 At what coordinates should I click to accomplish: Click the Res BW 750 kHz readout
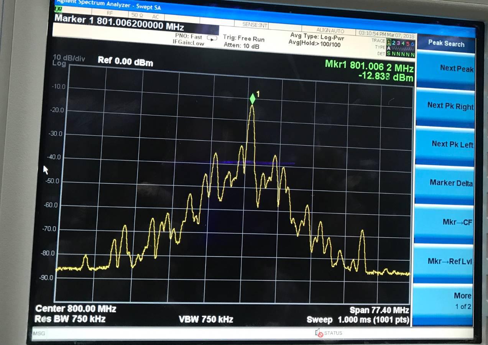tap(70, 319)
